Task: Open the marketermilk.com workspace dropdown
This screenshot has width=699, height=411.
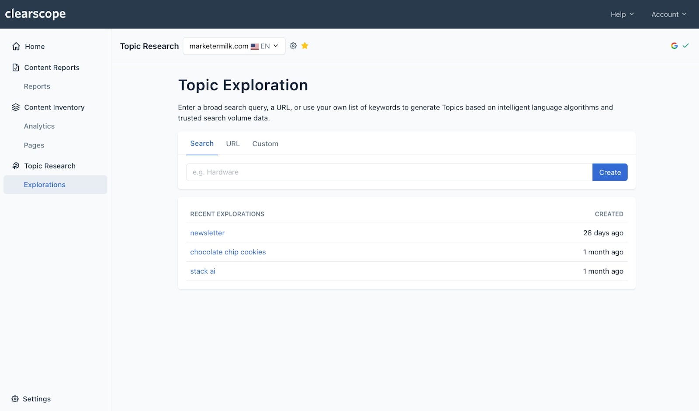Action: (234, 46)
